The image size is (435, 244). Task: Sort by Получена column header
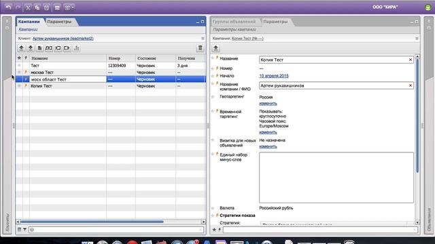tap(190, 58)
